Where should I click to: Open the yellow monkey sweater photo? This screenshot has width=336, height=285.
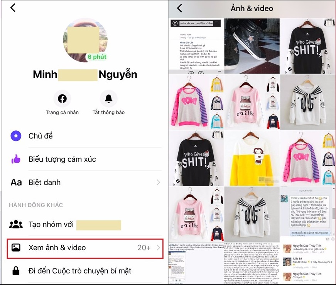click(x=252, y=158)
